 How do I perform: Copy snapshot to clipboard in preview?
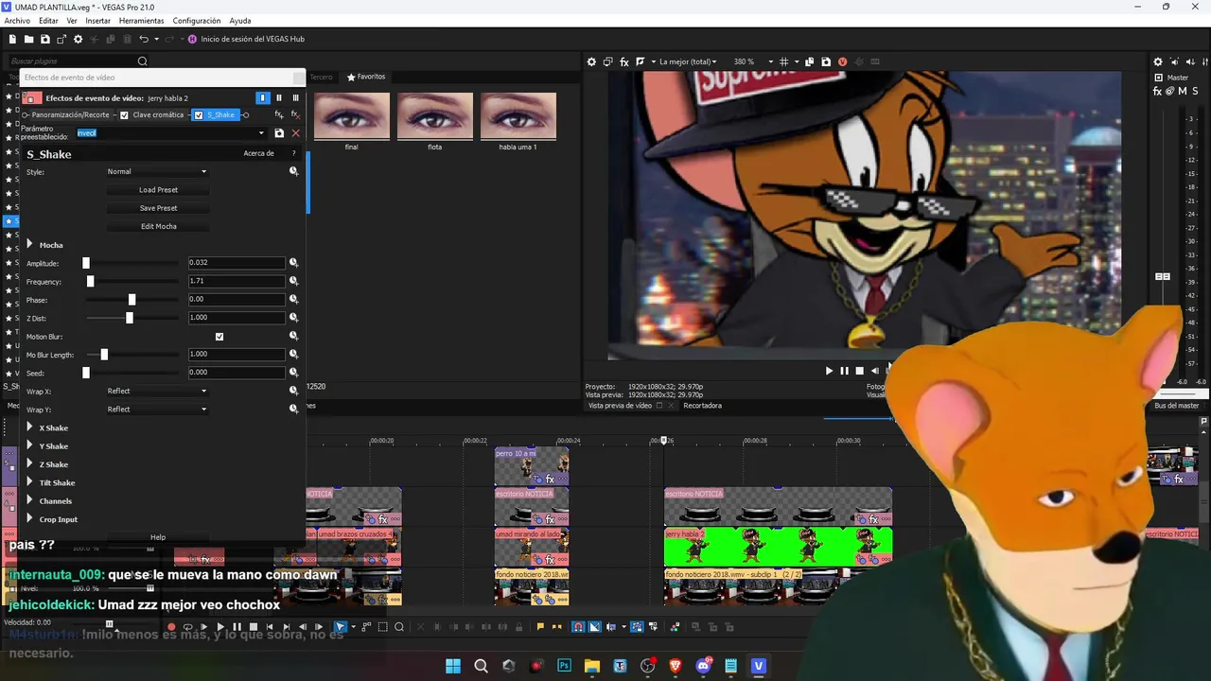pos(811,61)
